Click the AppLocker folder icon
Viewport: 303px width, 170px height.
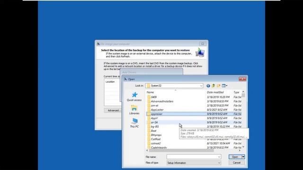click(149, 110)
